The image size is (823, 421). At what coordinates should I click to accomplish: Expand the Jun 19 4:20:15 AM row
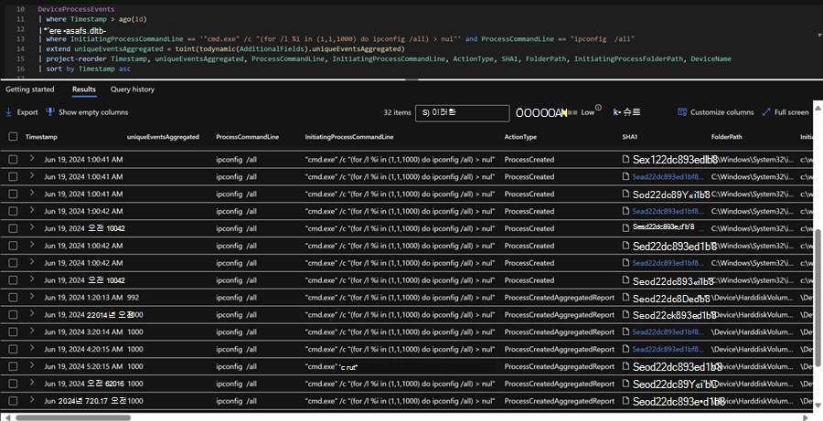coord(32,349)
